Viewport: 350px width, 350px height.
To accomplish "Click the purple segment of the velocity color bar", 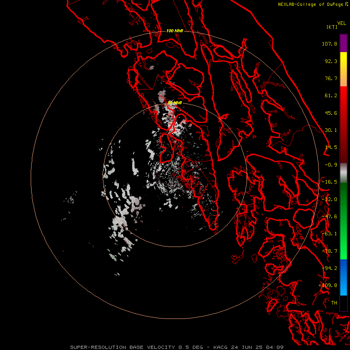I will [x=343, y=43].
